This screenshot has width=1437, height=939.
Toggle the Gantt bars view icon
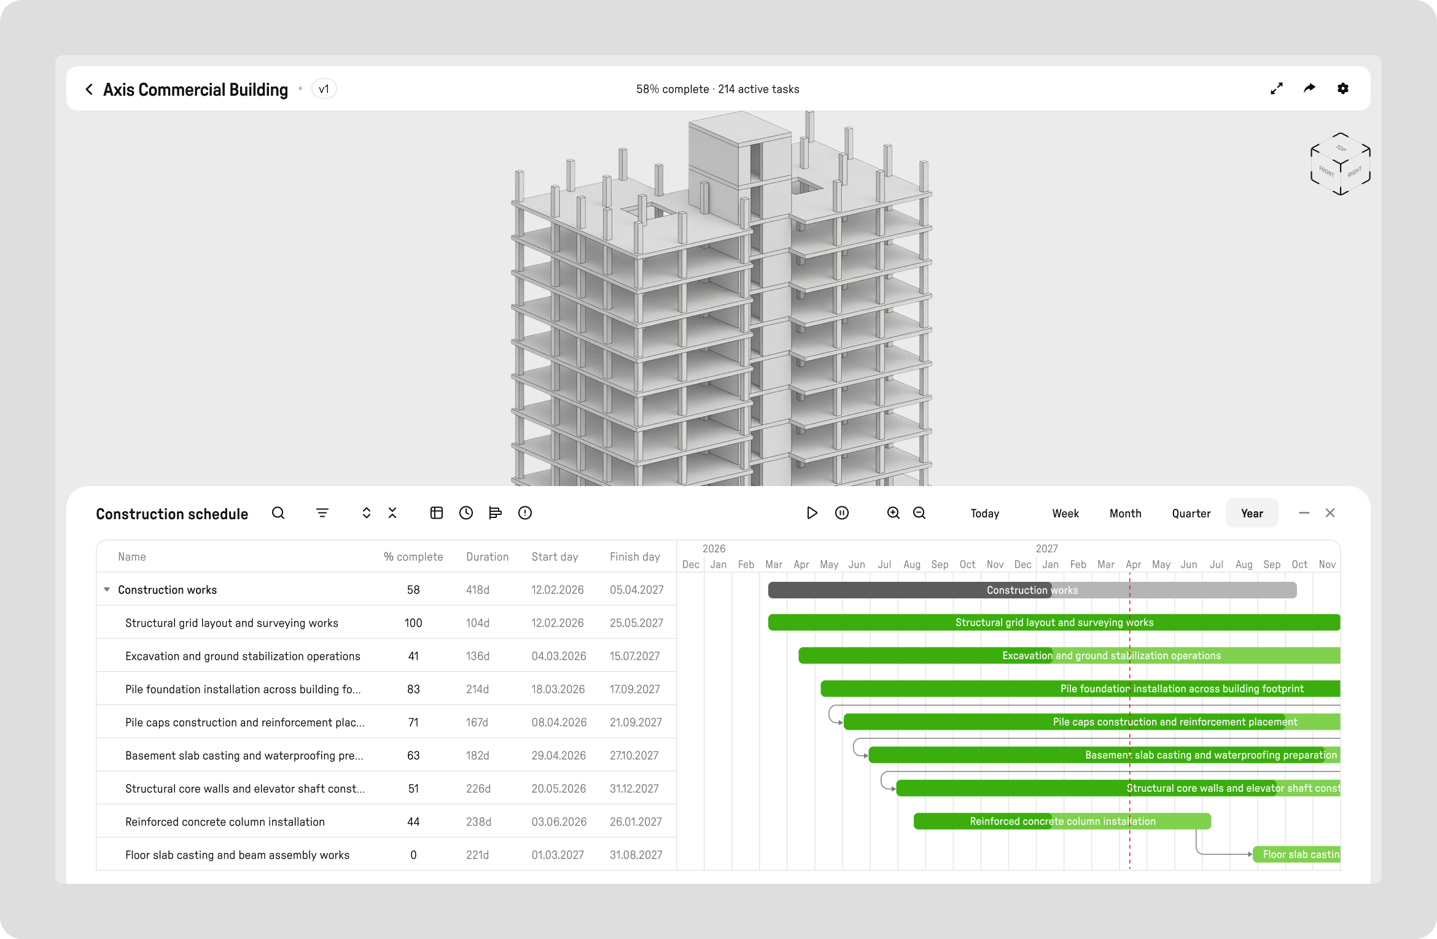pos(496,513)
